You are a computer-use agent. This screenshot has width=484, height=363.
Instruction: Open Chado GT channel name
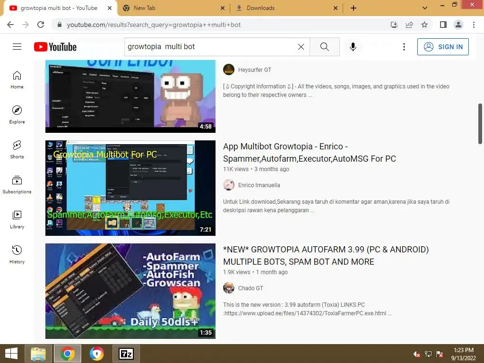(x=251, y=288)
